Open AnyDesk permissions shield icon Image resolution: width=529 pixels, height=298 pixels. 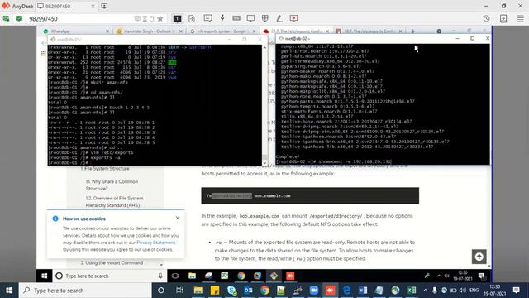point(265,18)
